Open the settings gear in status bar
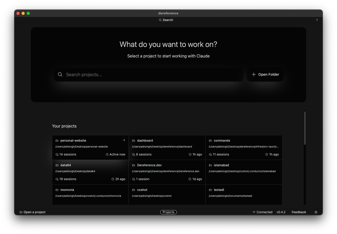The width and height of the screenshot is (337, 234). point(316,212)
